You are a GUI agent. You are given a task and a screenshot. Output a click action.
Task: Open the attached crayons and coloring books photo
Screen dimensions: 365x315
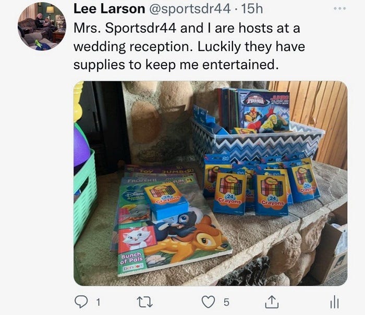[x=211, y=183]
